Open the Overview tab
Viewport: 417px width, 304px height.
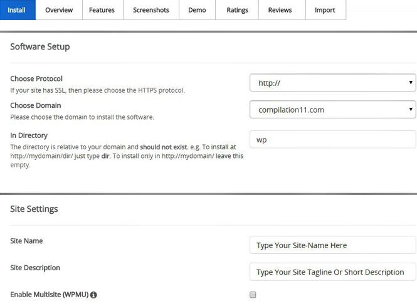[x=59, y=10]
